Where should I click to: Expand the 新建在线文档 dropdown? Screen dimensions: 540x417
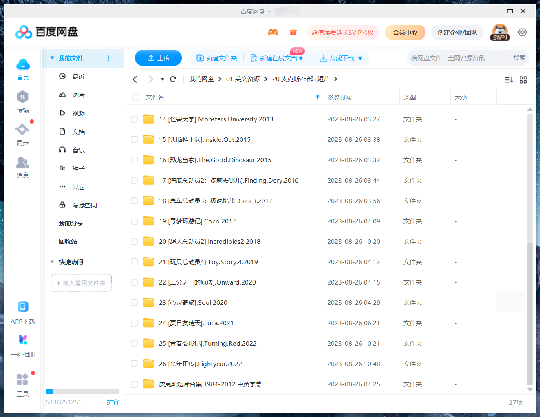302,58
